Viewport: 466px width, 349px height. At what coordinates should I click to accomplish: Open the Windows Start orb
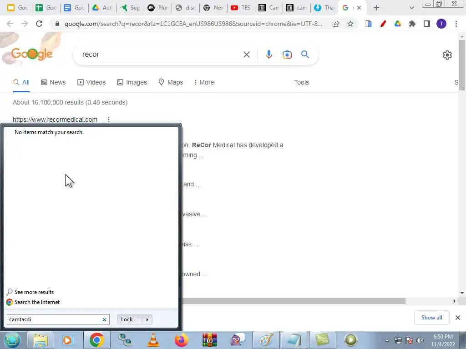click(12, 340)
